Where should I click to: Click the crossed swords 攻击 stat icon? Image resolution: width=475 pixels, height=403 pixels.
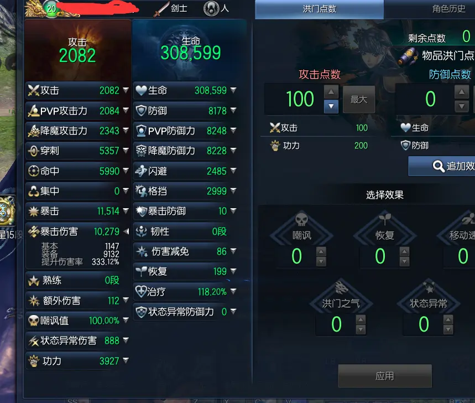click(x=33, y=90)
